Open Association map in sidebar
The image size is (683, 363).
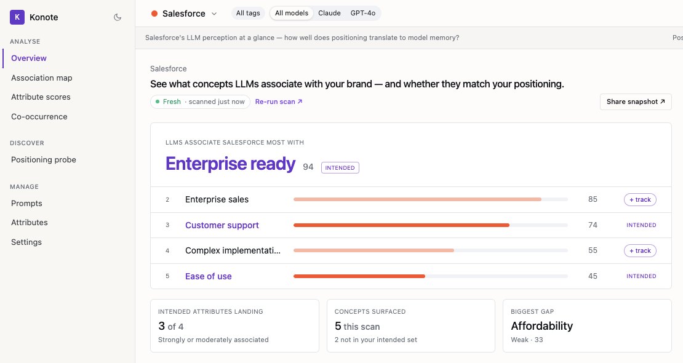coord(42,78)
